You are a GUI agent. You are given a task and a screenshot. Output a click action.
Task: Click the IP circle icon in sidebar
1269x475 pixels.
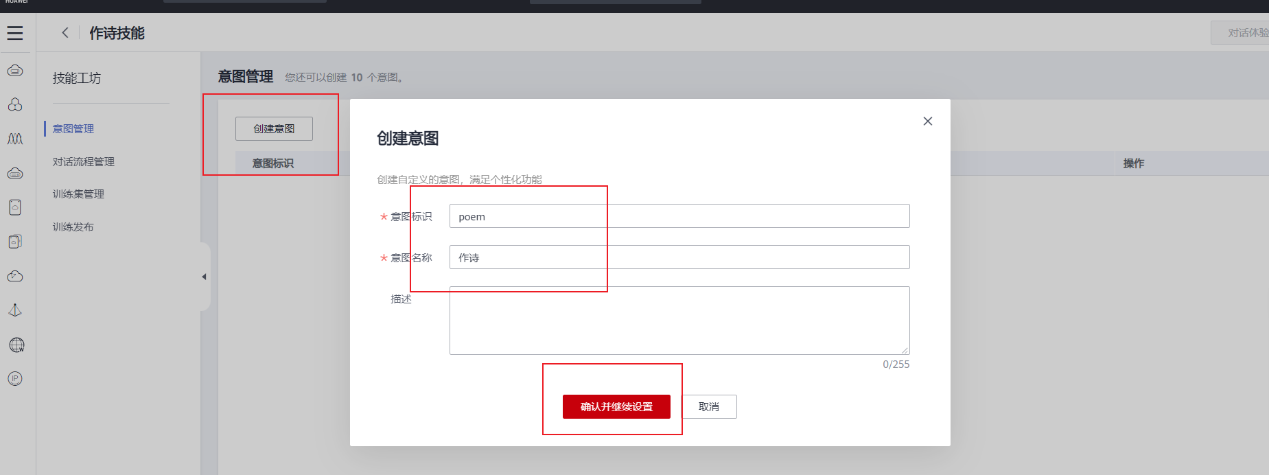15,379
